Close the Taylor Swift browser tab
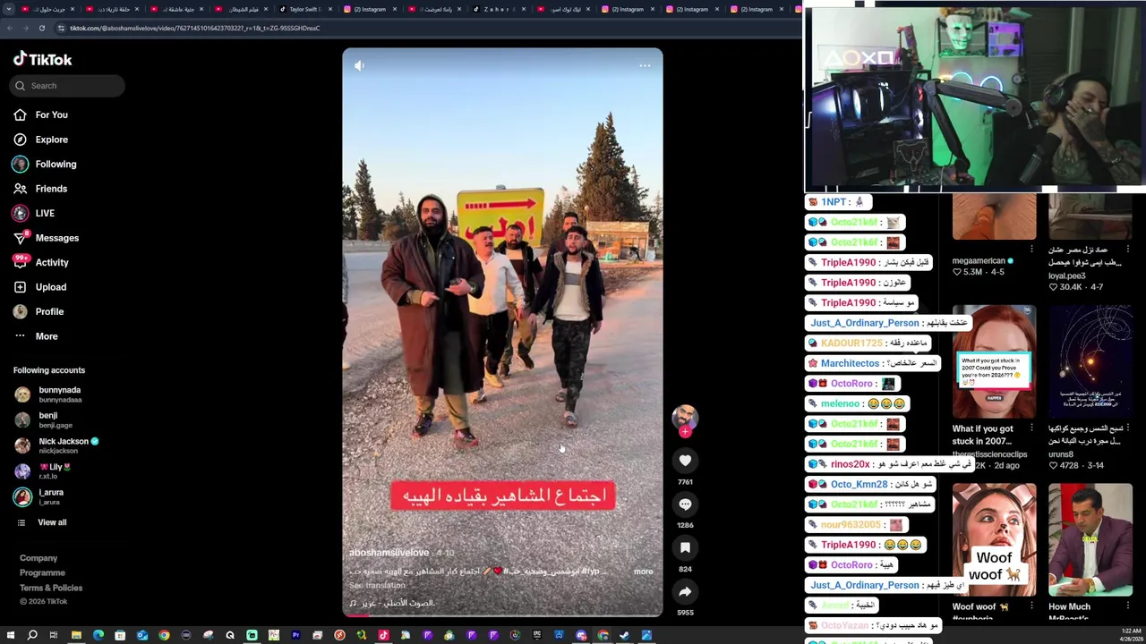Image resolution: width=1146 pixels, height=644 pixels. pos(329,9)
